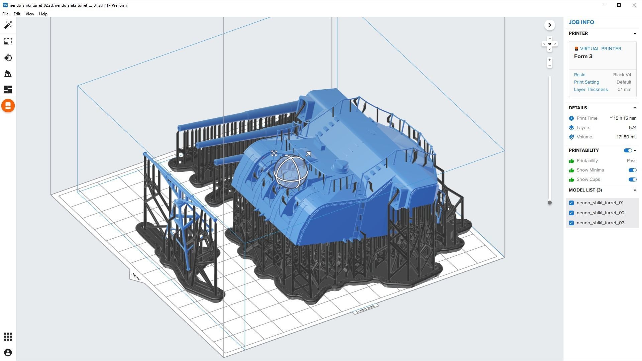Click the layer slicer slider handle
This screenshot has width=642, height=361.
(549, 203)
